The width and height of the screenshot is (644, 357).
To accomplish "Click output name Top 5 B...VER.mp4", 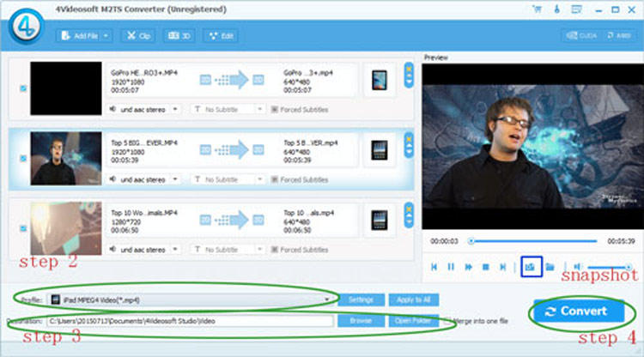I will click(311, 142).
